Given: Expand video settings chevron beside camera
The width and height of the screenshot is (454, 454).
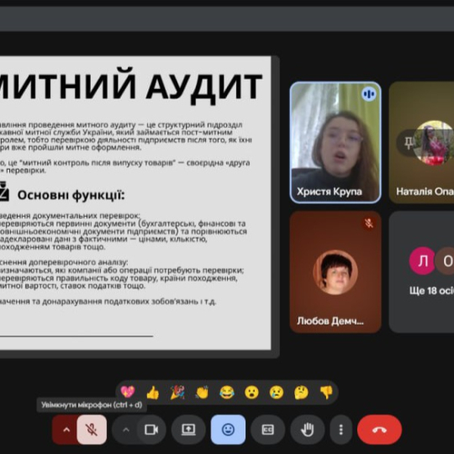Looking at the screenshot, I should (x=126, y=430).
